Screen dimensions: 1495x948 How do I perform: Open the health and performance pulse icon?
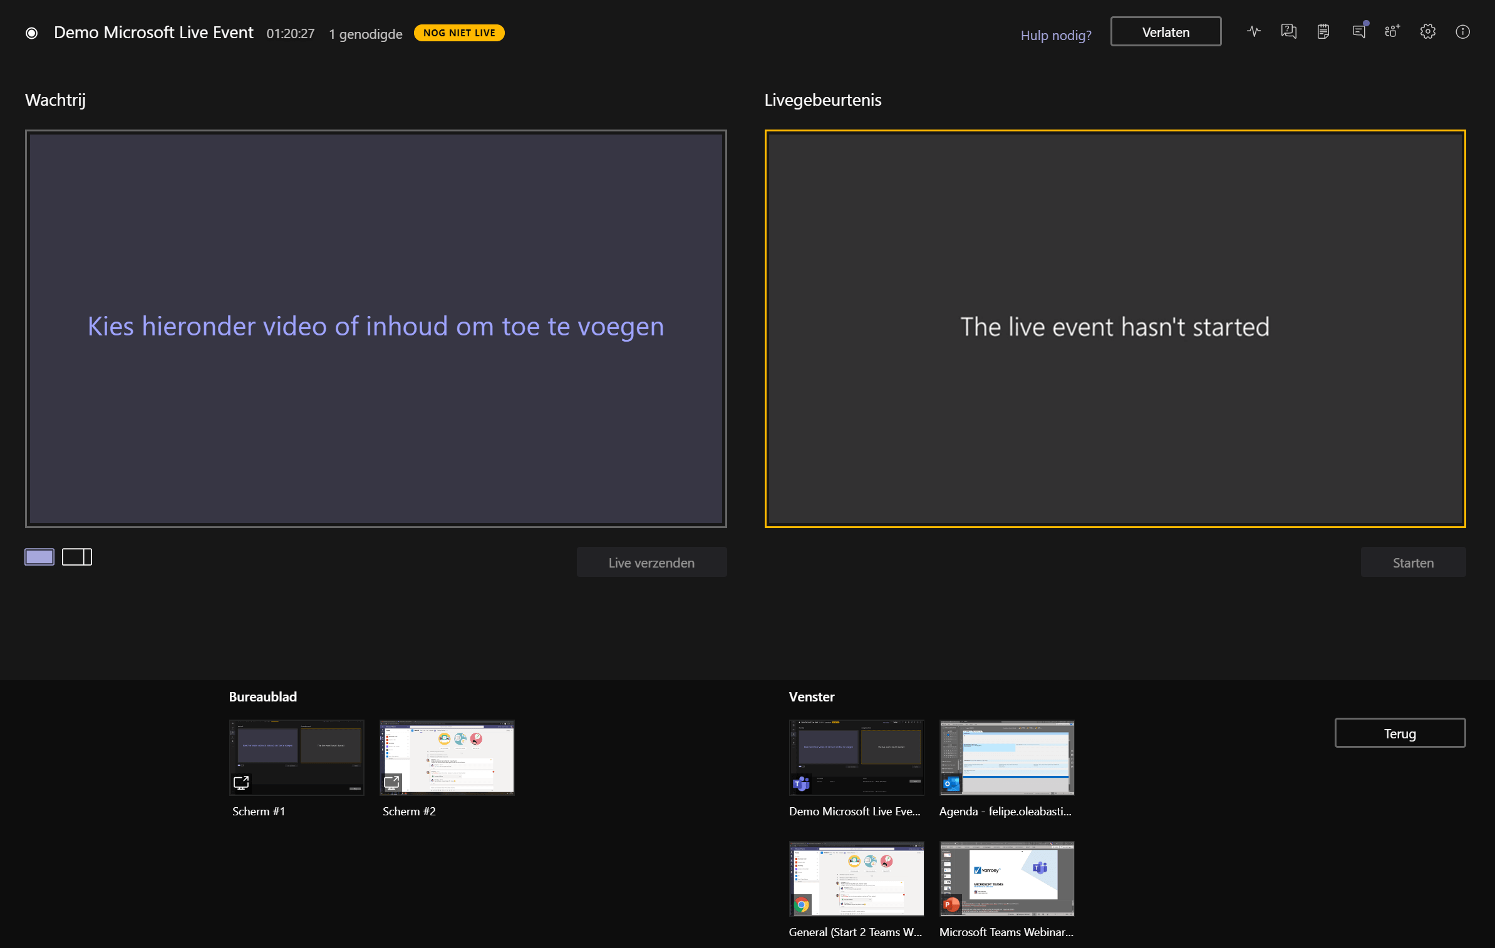(1253, 31)
